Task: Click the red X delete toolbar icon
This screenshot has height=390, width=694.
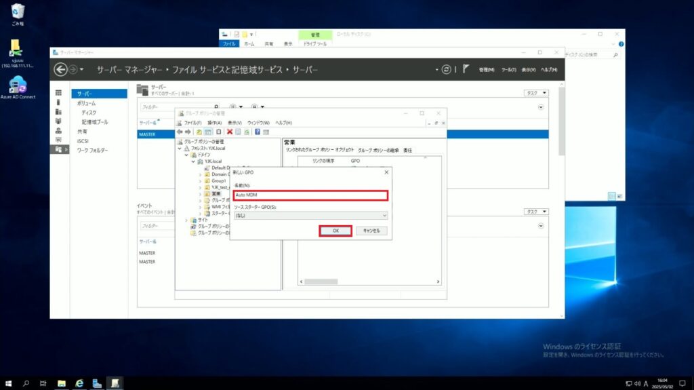Action: pyautogui.click(x=230, y=132)
